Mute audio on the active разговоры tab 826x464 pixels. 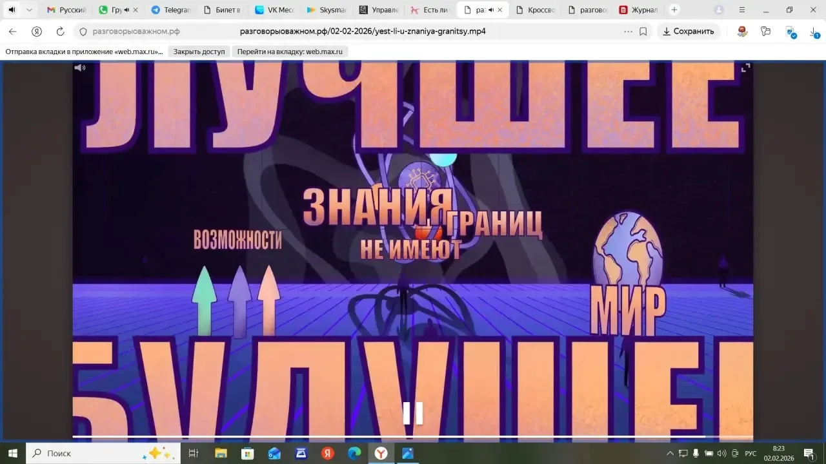tap(490, 10)
